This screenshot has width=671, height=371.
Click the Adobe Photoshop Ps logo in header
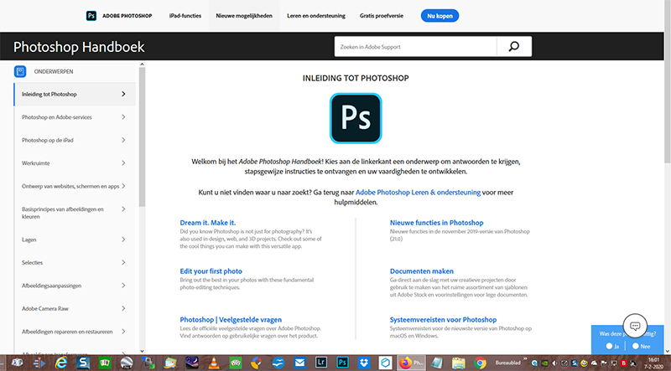point(91,16)
